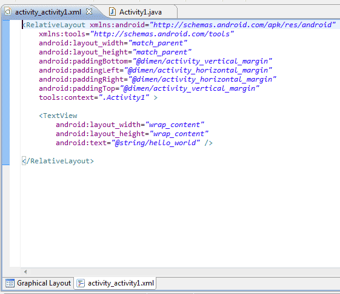Click the closing /RelativeLayout tag
This screenshot has height=294, width=340.
(x=58, y=161)
